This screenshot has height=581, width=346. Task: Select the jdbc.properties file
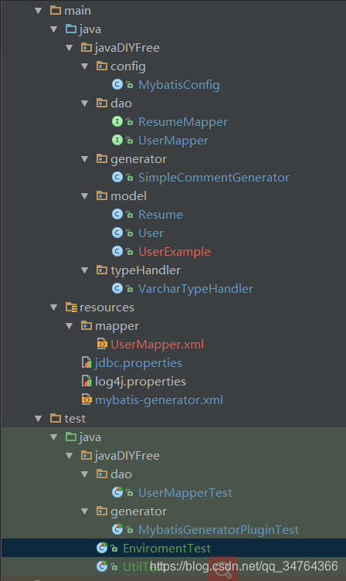click(138, 363)
